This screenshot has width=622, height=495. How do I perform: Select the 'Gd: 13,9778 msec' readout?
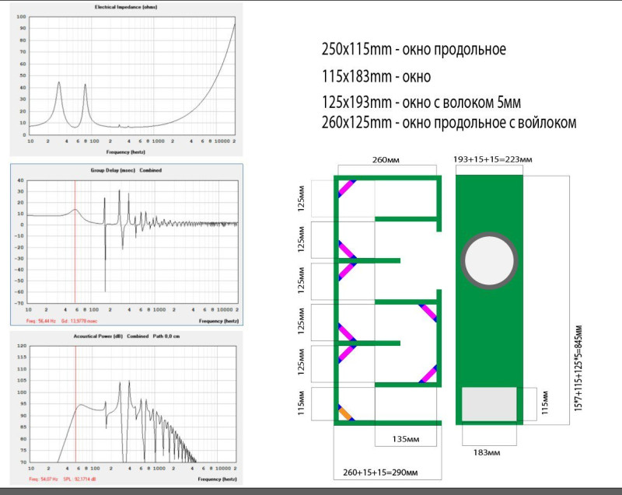pos(79,321)
